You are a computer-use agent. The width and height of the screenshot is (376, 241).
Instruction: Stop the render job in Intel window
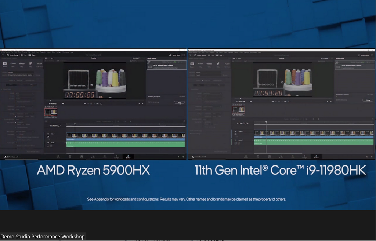[368, 100]
